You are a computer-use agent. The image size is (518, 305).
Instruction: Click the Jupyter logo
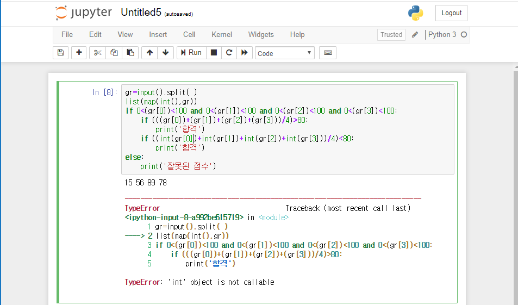point(84,13)
